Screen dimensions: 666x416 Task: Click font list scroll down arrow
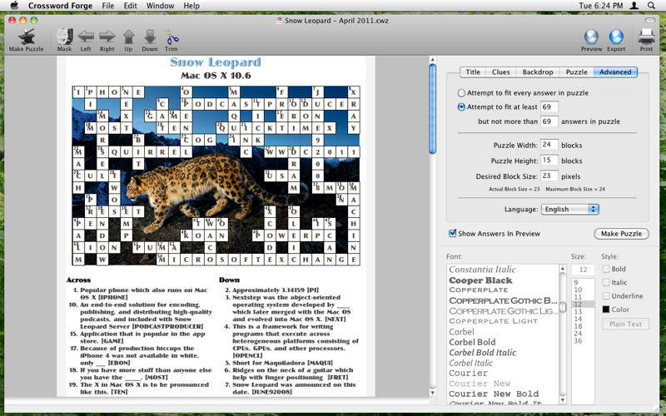click(563, 400)
